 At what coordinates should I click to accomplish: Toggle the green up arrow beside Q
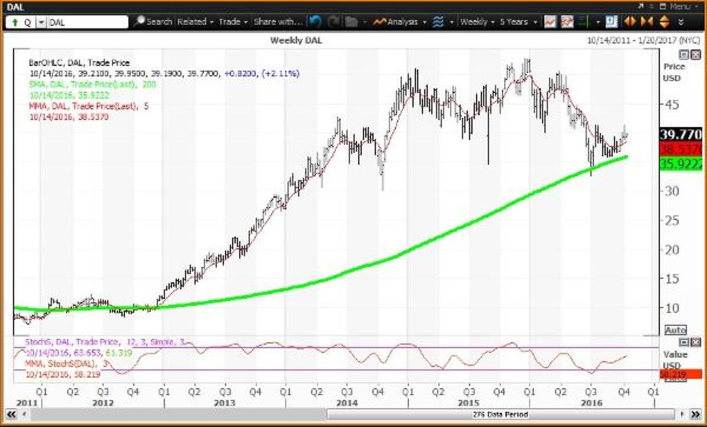[x=15, y=22]
